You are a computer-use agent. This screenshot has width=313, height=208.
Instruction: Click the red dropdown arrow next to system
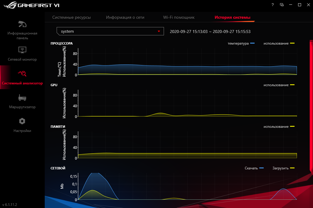point(159,31)
